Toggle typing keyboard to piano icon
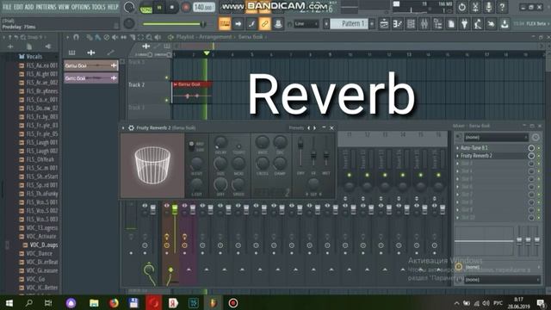This screenshot has height=310, width=551. [225, 24]
